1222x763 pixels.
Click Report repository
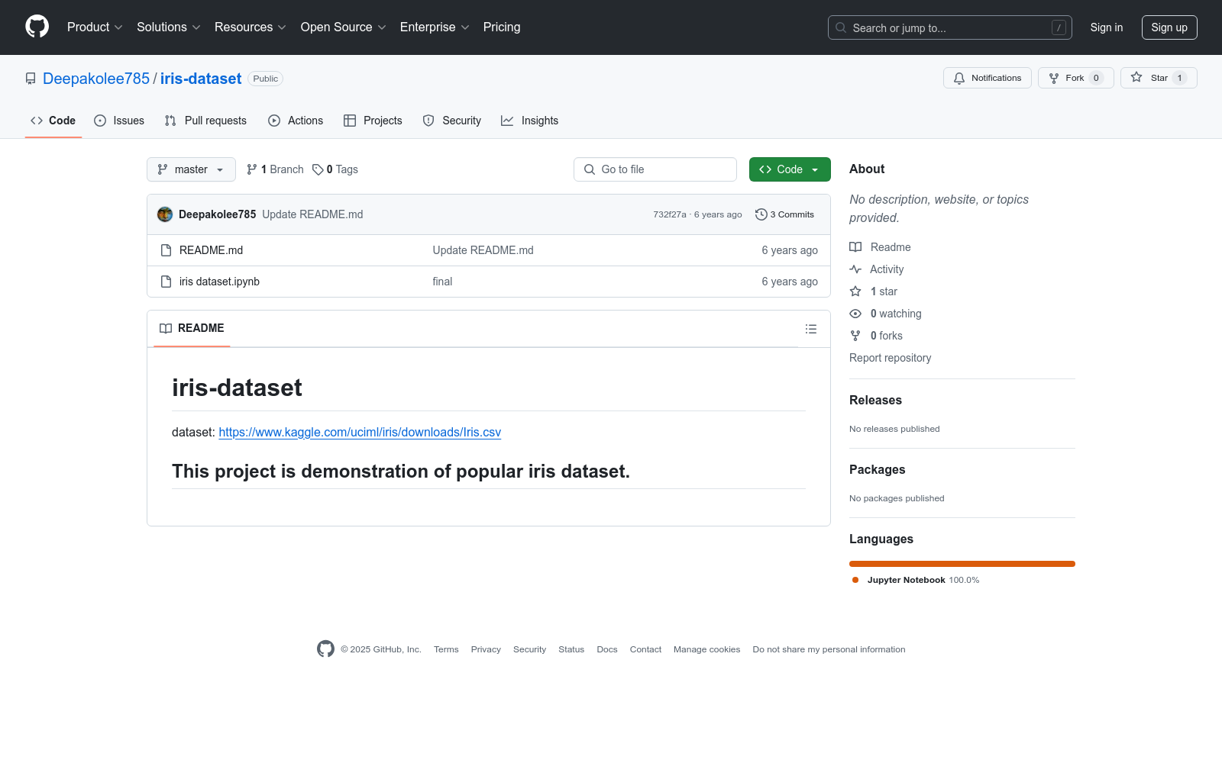pyautogui.click(x=890, y=358)
